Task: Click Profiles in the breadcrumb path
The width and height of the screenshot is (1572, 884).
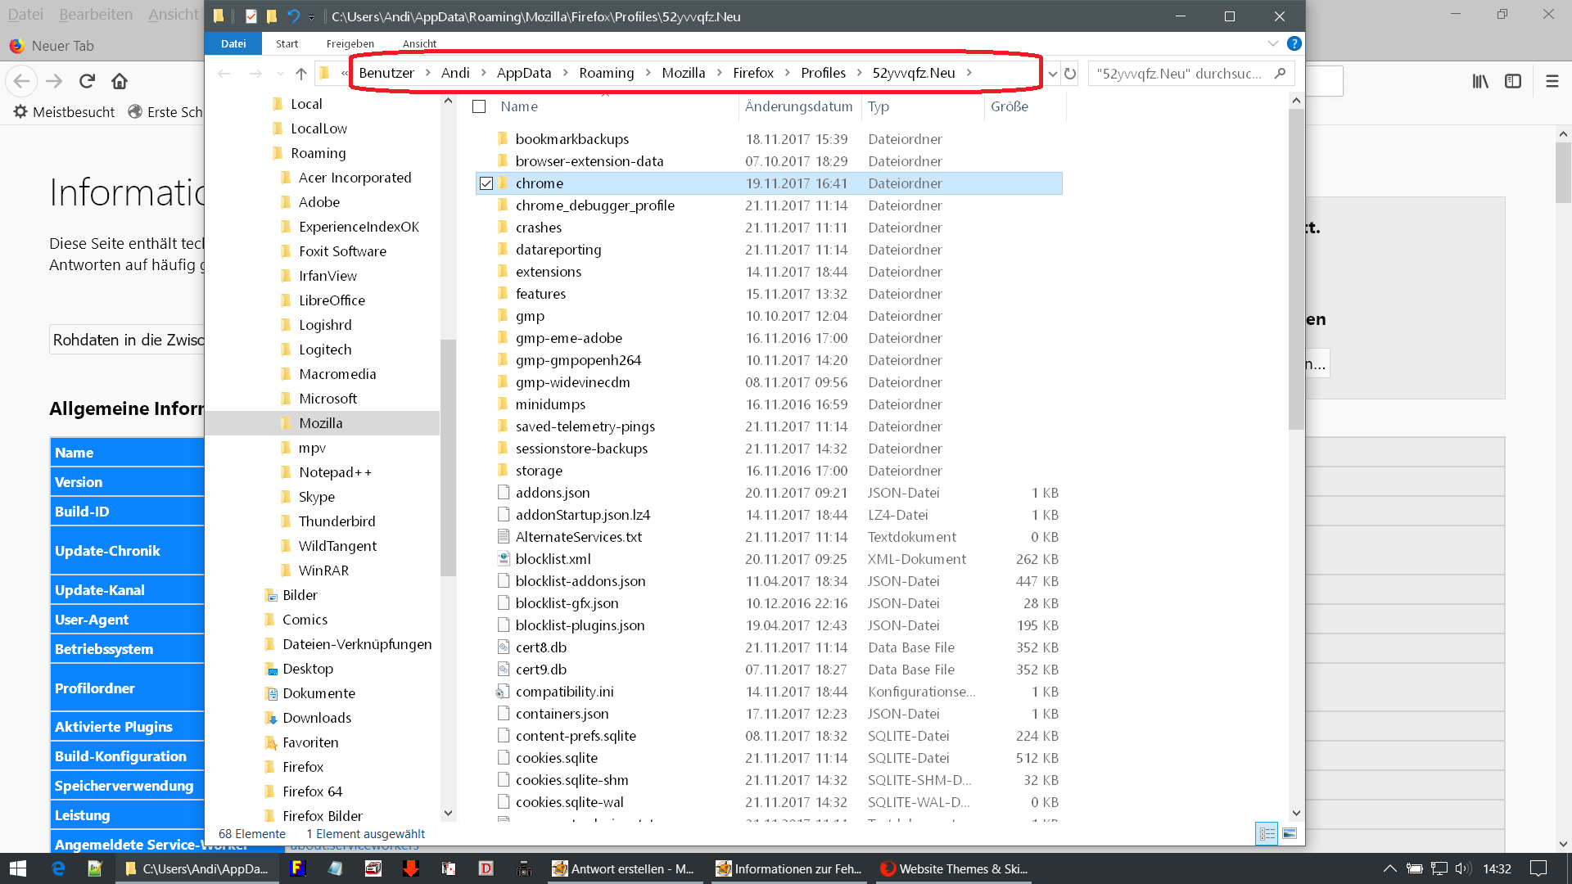Action: pyautogui.click(x=823, y=73)
